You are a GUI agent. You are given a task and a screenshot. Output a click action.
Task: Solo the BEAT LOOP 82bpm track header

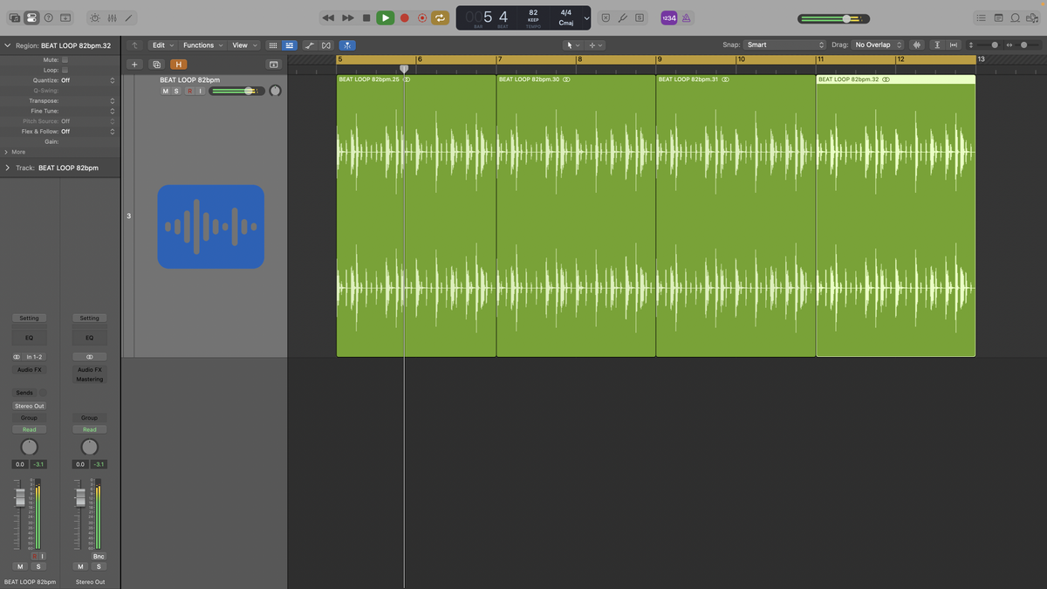click(x=176, y=91)
